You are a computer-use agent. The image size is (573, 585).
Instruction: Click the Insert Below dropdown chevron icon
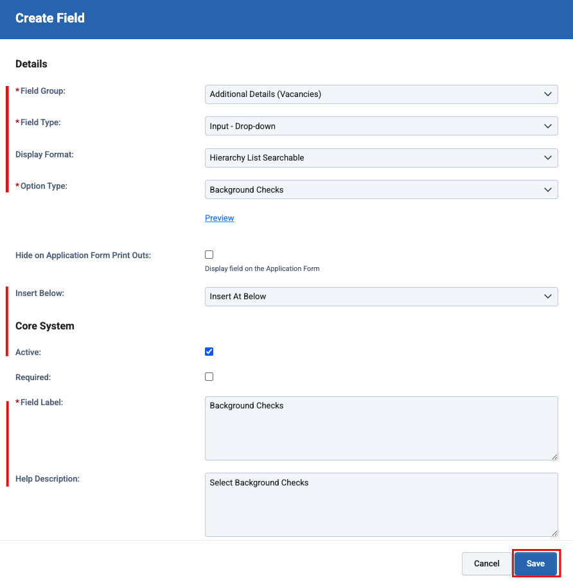[549, 296]
